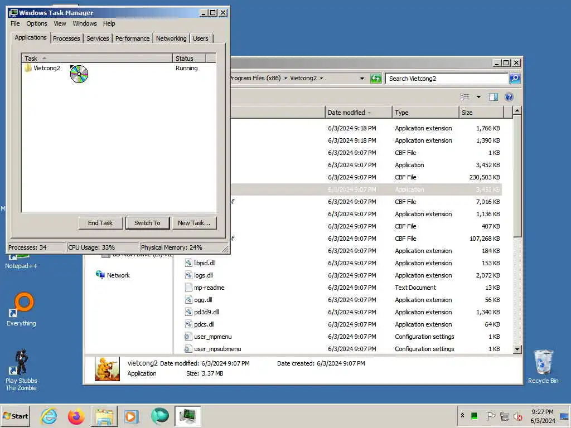Click the Explorer search magnifier button
Viewport: 571px width, 428px height.
click(515, 78)
